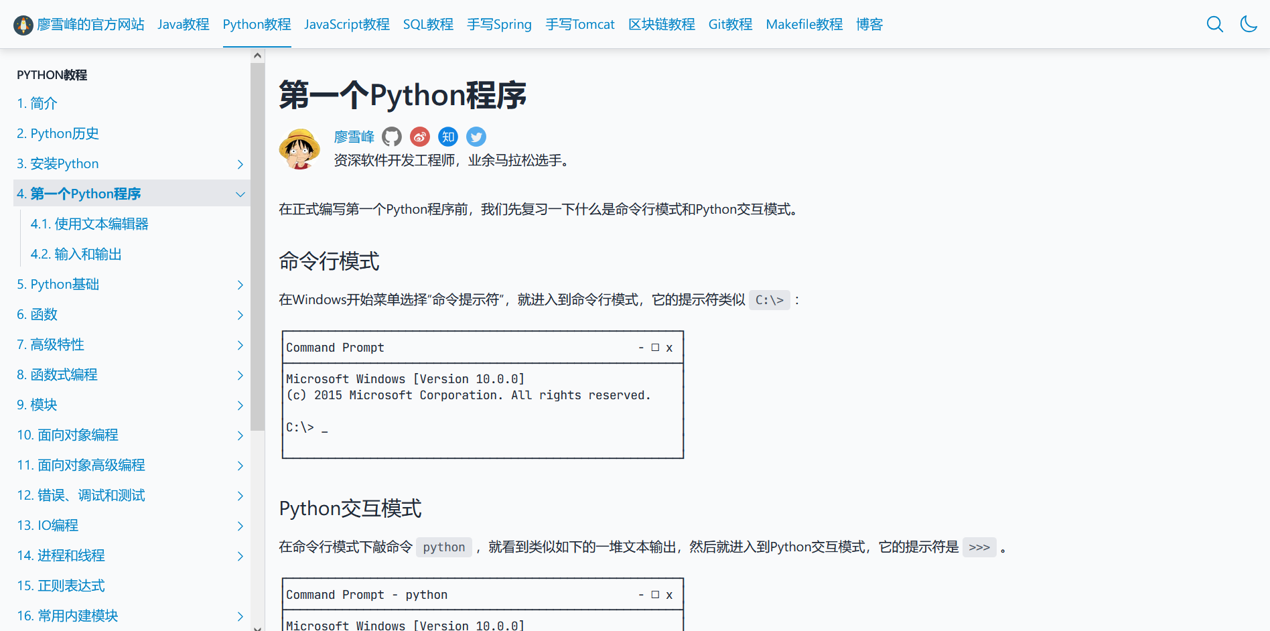1270x631 pixels.
Task: Select the 1. 简介 chapter
Action: coord(37,103)
